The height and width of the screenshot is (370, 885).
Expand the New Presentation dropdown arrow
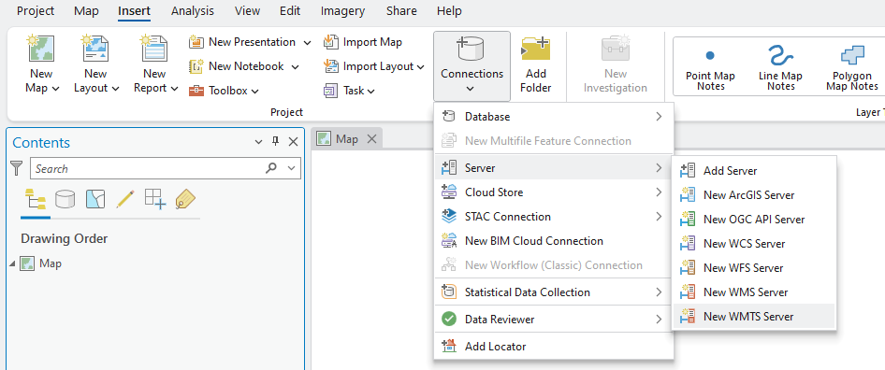coord(307,43)
